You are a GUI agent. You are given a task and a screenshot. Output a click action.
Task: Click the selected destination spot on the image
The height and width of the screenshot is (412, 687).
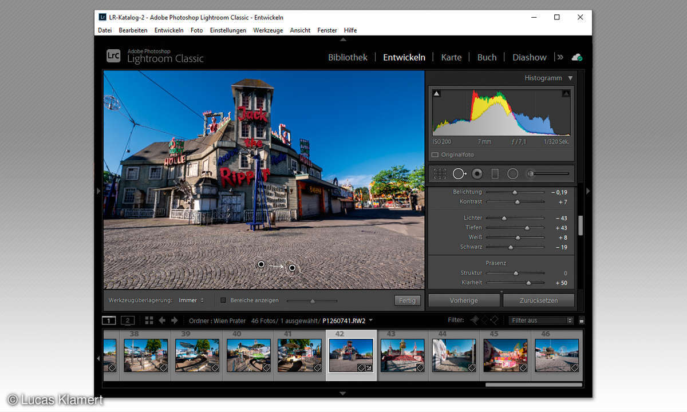[292, 267]
